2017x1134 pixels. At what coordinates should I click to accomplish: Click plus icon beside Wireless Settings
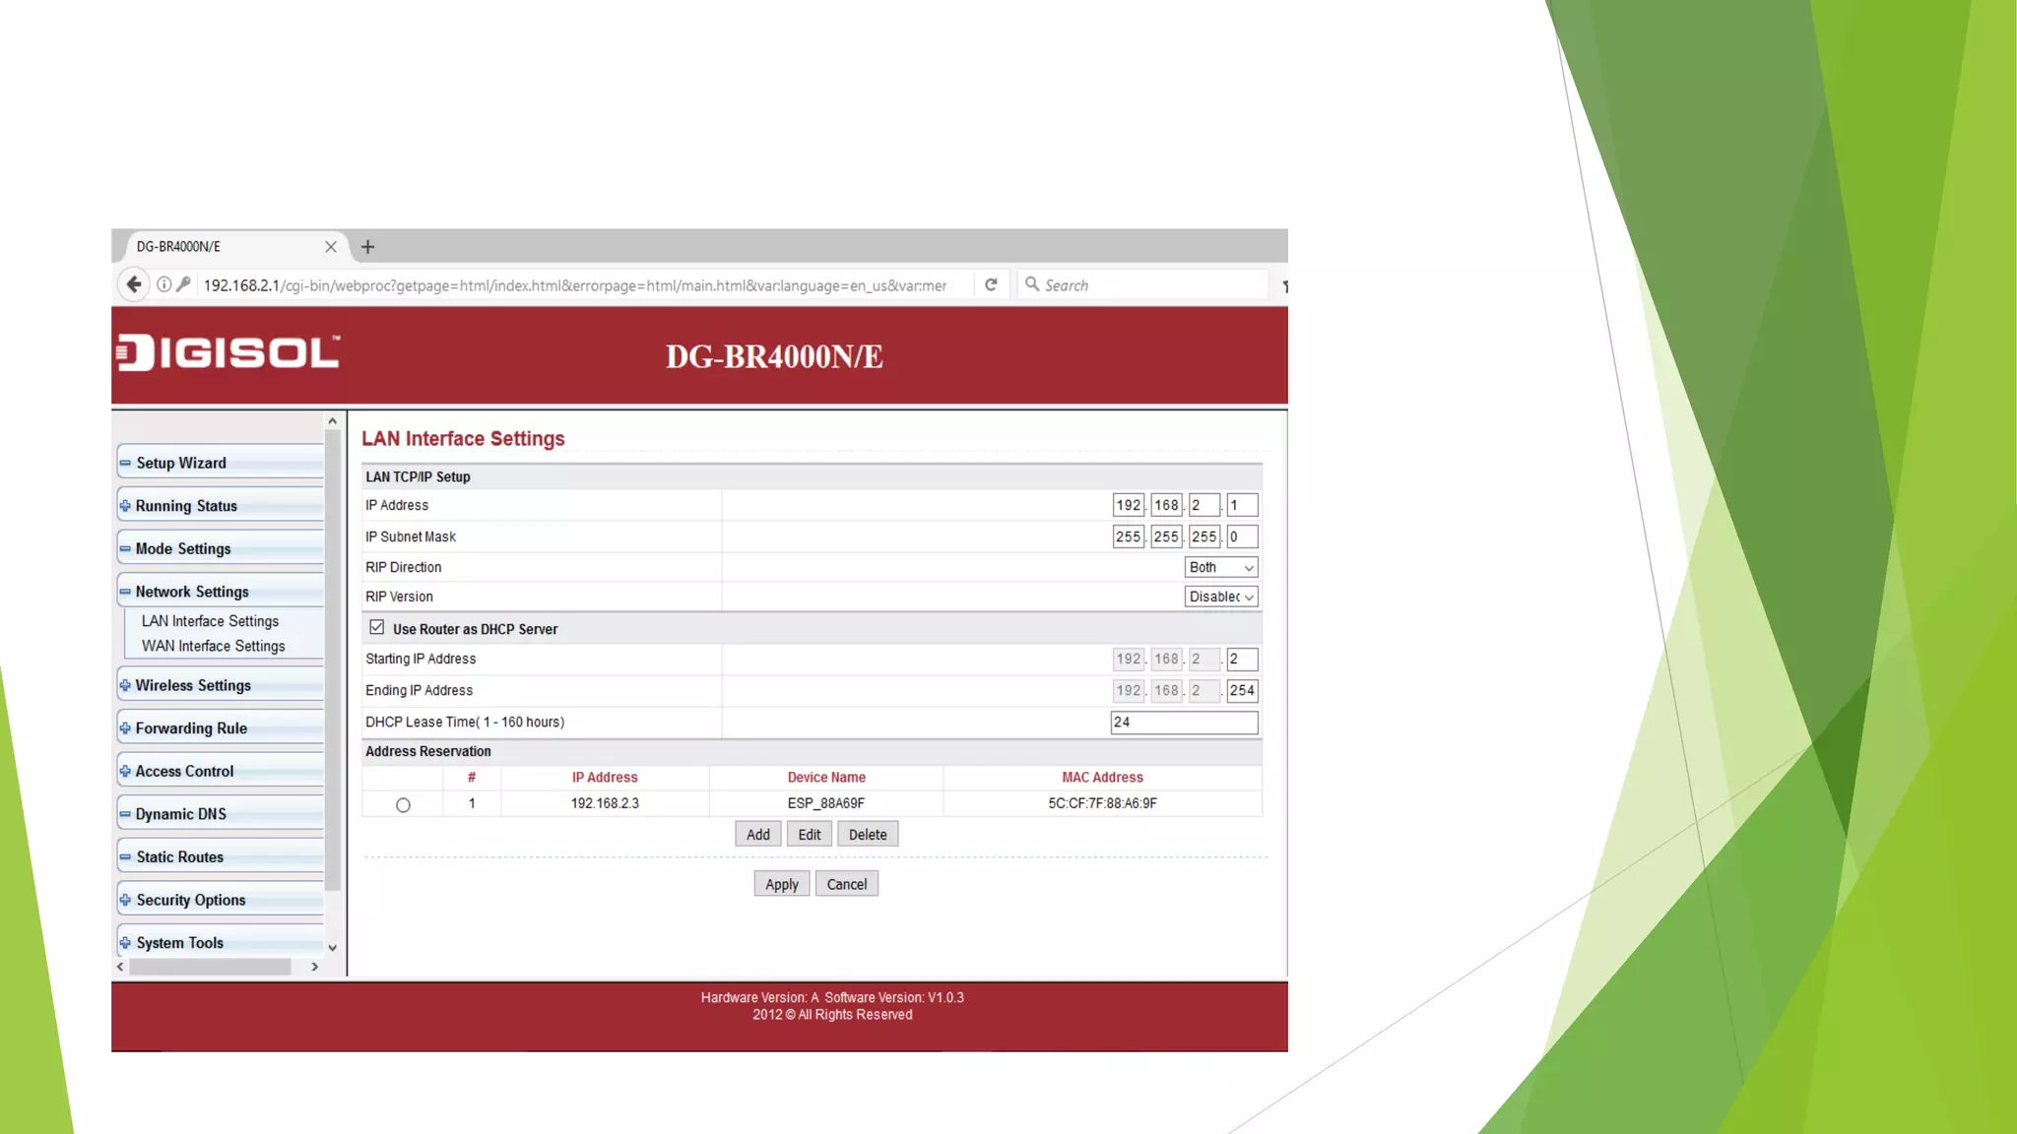point(125,685)
